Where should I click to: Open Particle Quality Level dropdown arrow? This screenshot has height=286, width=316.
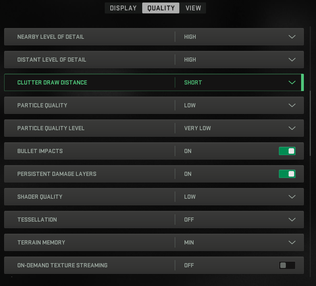[x=292, y=128]
